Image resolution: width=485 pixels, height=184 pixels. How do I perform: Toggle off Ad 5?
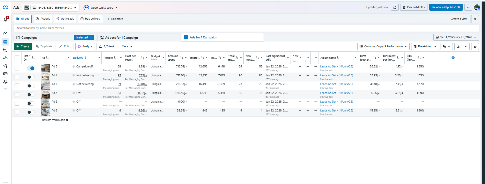coord(31,68)
